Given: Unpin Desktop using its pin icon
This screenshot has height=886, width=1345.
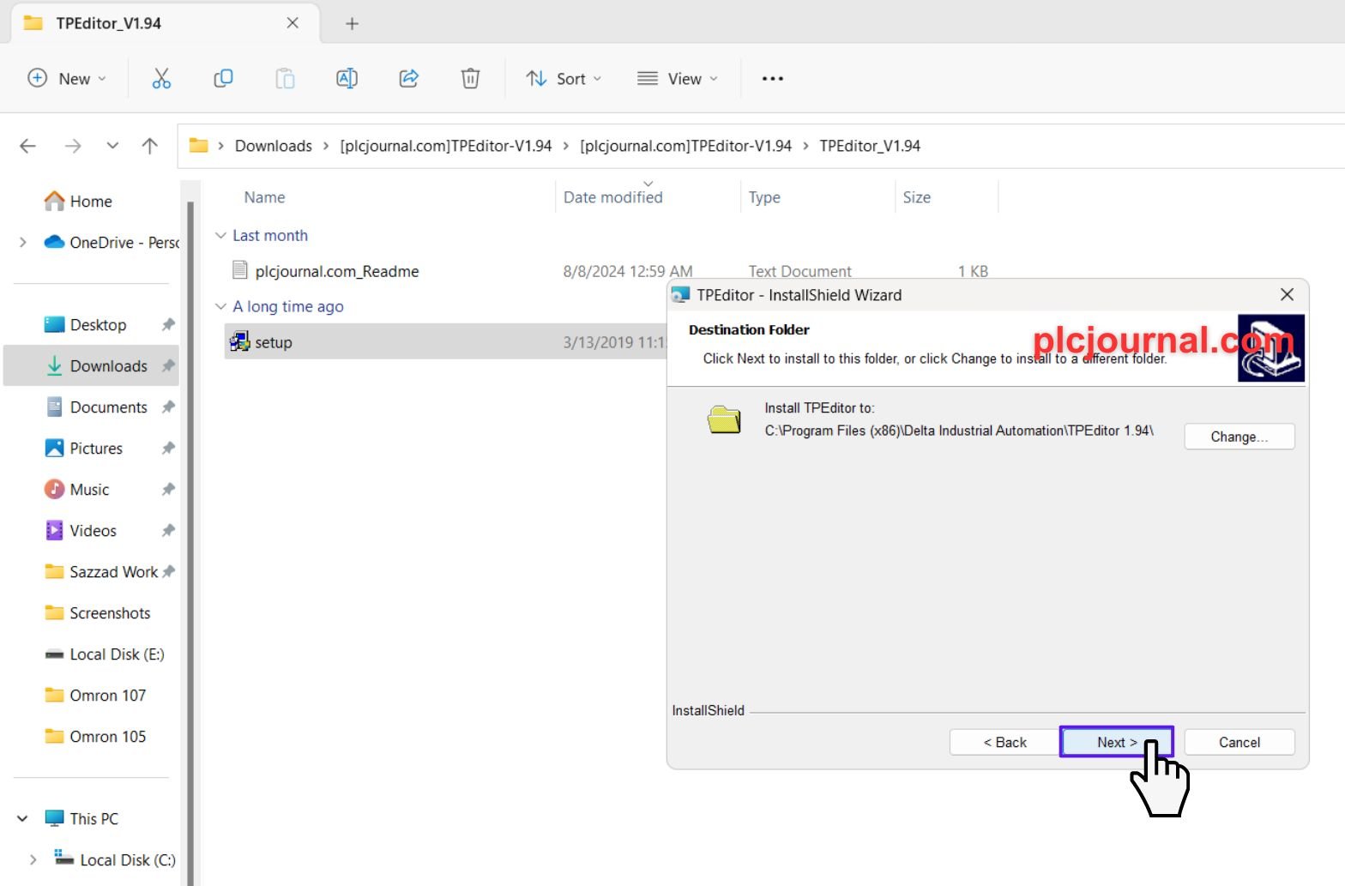Looking at the screenshot, I should tap(168, 324).
